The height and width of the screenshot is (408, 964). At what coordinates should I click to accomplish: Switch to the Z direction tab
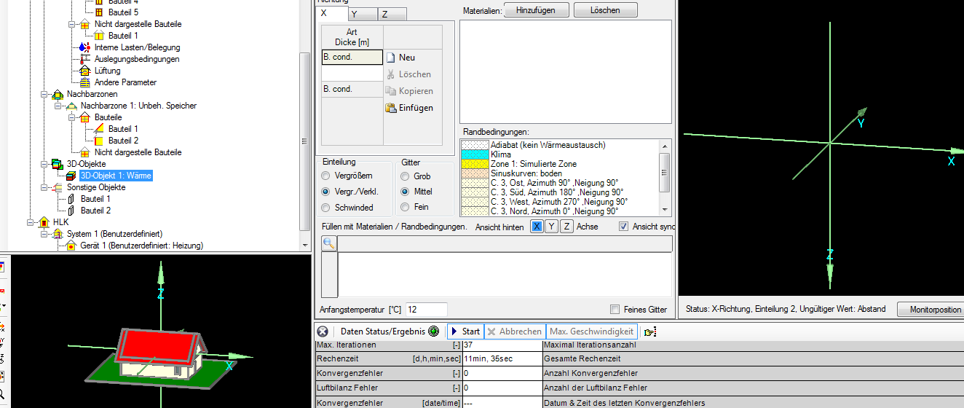pyautogui.click(x=384, y=14)
